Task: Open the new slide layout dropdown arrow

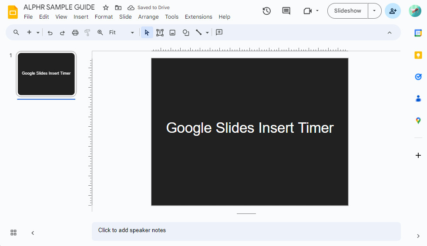Action: pyautogui.click(x=38, y=33)
